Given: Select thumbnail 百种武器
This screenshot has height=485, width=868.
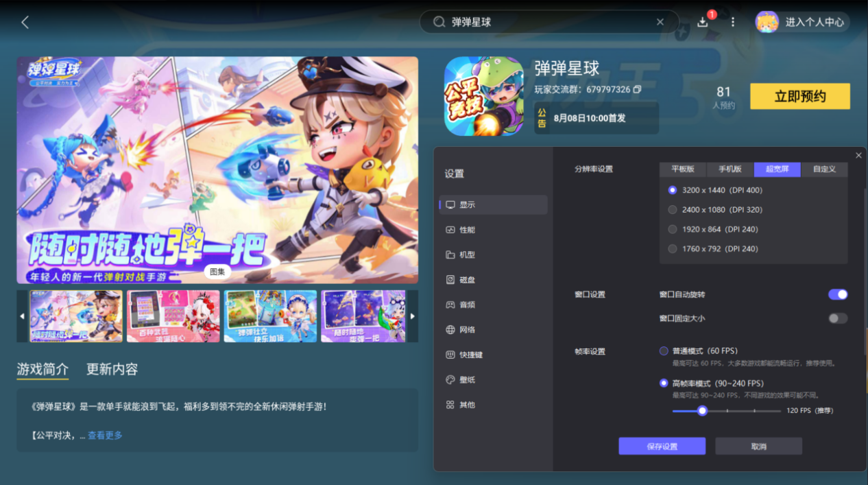Looking at the screenshot, I should tap(173, 316).
